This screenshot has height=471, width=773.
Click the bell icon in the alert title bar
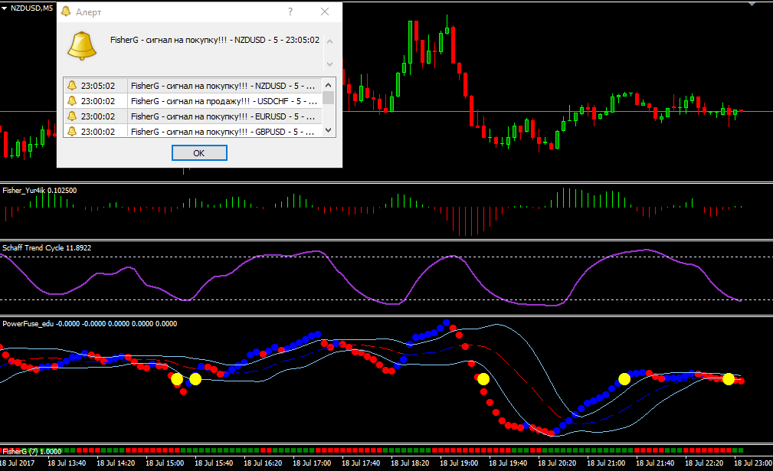pyautogui.click(x=66, y=11)
